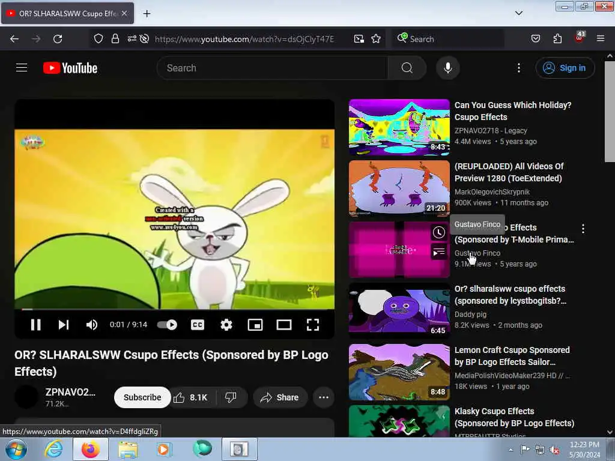Click the page vertical scrollbar thumb
Viewport: 615px width, 461px height.
(x=610, y=112)
